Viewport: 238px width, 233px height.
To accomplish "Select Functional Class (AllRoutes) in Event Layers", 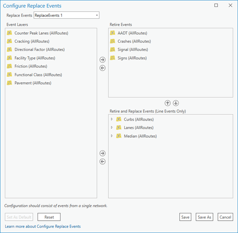I will point(38,75).
